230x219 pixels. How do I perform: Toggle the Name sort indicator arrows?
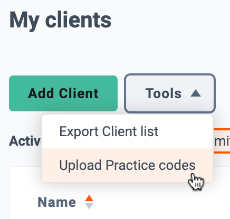point(89,202)
